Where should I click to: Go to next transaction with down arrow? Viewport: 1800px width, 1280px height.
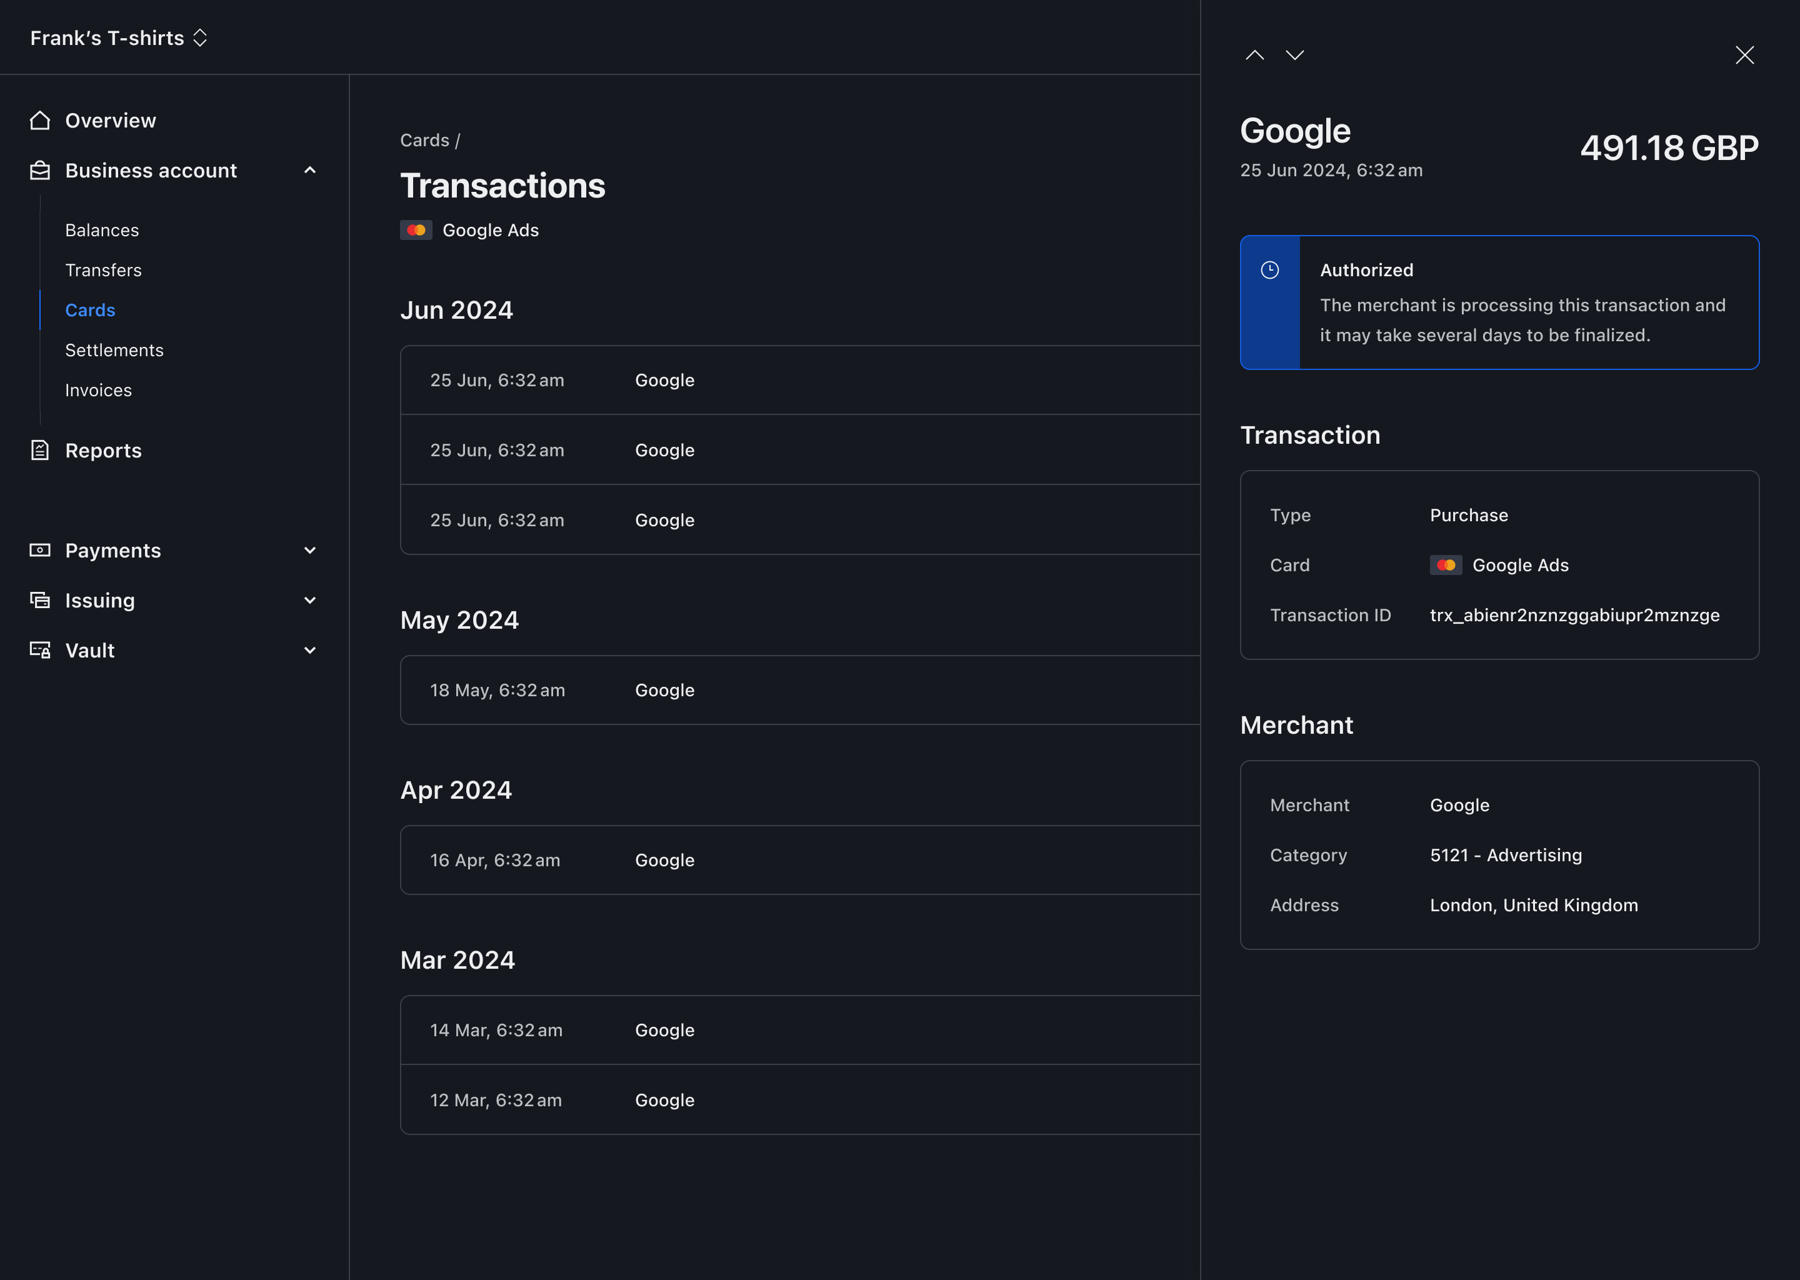coord(1295,55)
